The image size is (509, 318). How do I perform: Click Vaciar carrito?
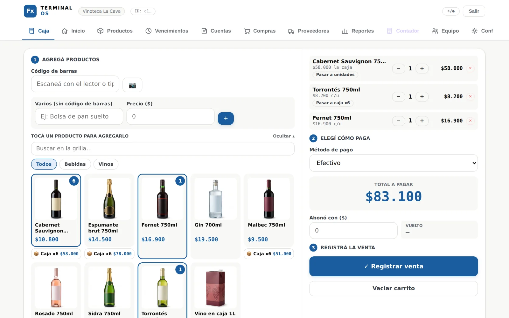(x=394, y=288)
